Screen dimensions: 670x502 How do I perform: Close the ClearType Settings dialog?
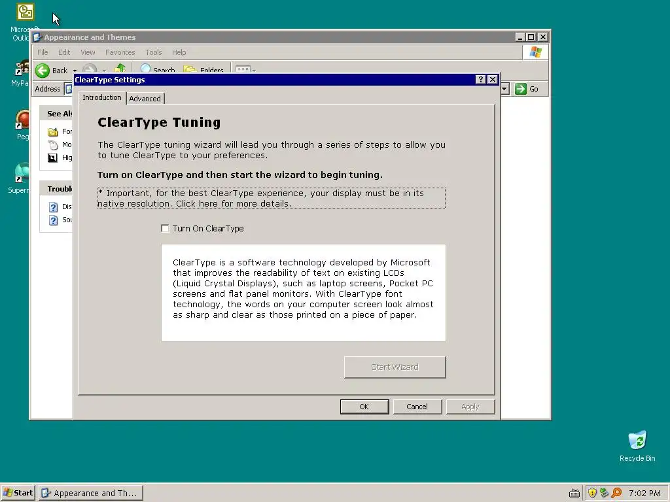click(x=492, y=79)
